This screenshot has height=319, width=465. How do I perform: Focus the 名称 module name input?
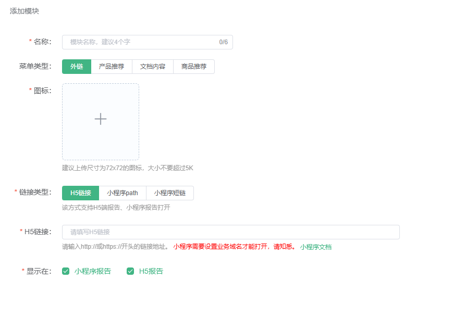tap(141, 42)
